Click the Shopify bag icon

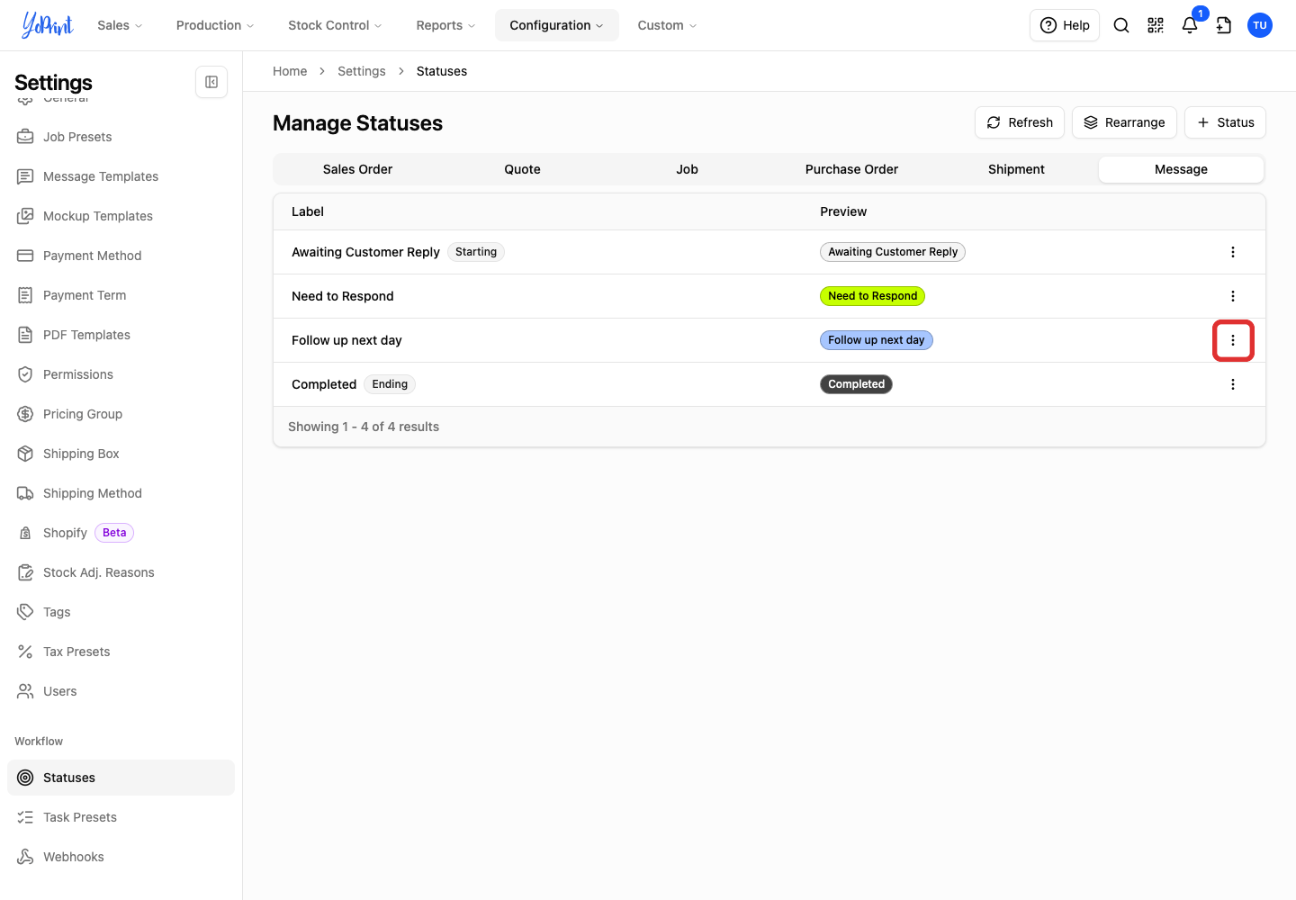pos(25,533)
